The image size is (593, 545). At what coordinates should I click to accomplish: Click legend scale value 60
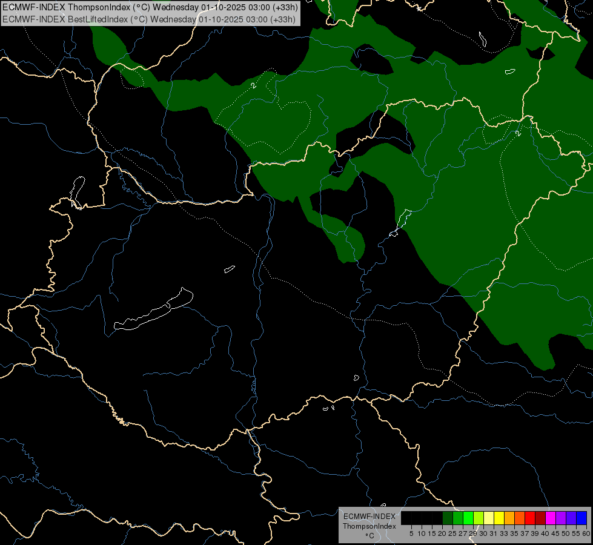(x=586, y=533)
